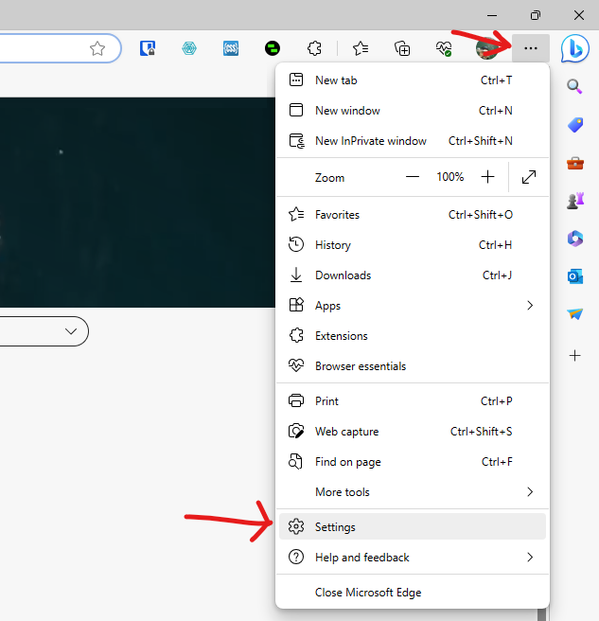Expand the page dropdown with chevron
Viewport: 599px width, 621px height.
(71, 331)
